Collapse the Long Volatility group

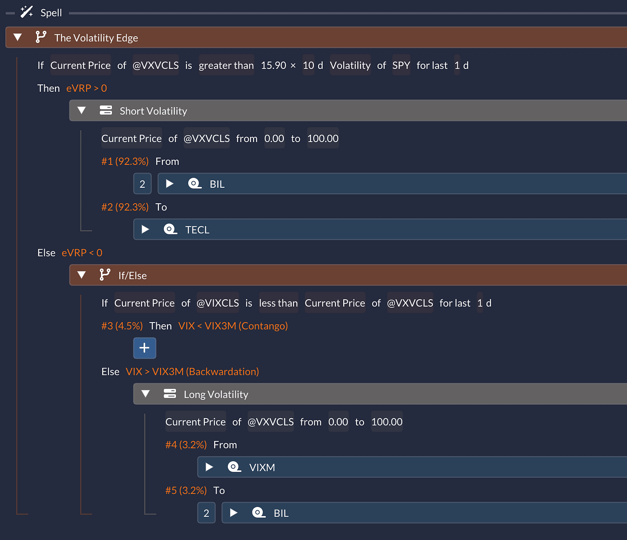point(146,394)
